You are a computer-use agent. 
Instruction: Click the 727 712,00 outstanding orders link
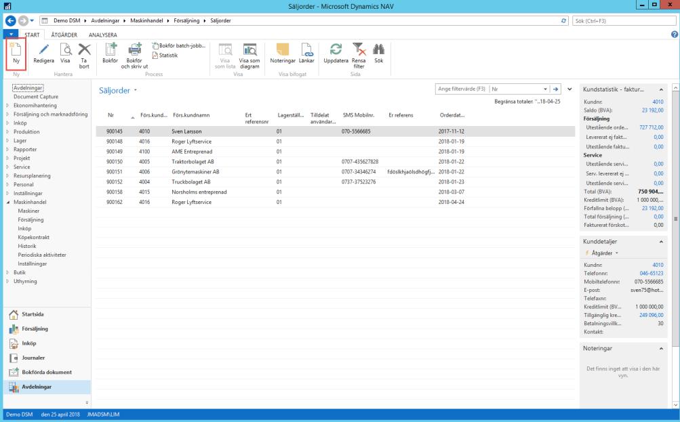pos(652,127)
